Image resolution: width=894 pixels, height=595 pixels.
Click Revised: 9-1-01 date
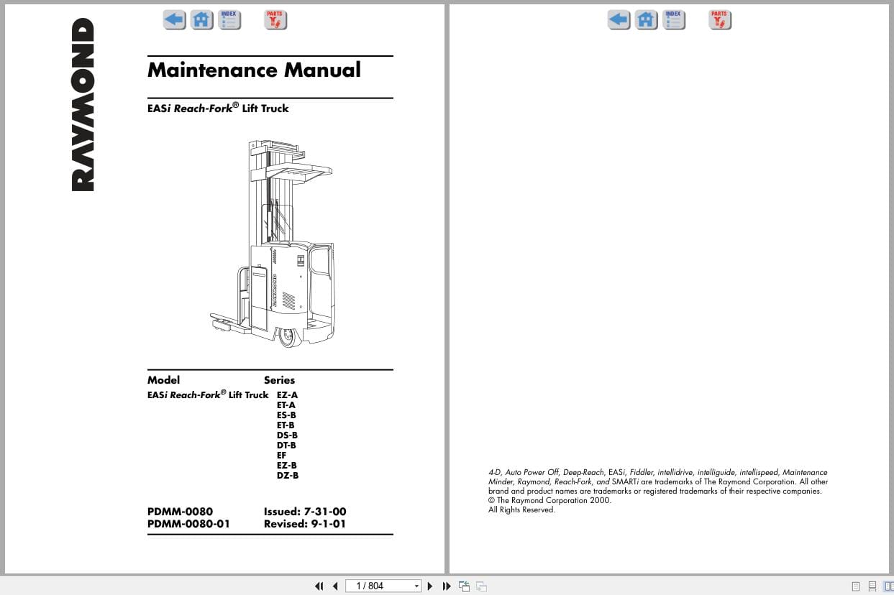click(x=305, y=524)
